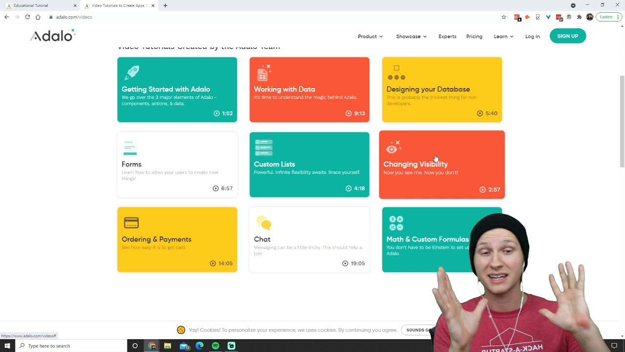
Task: Play Chat video via 19:05 duration
Action: (x=354, y=264)
